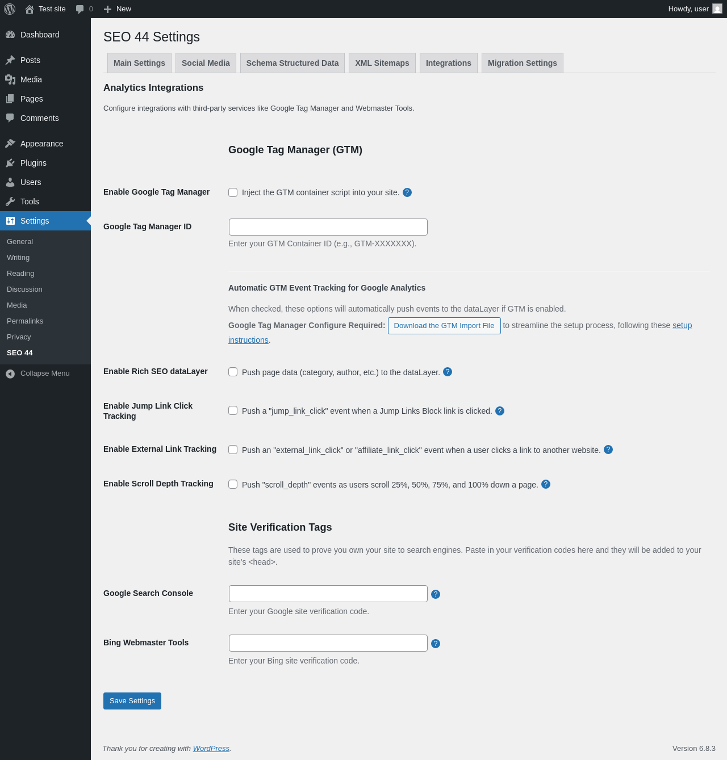
Task: Open help tooltip for External Link Tracking
Action: click(x=608, y=450)
